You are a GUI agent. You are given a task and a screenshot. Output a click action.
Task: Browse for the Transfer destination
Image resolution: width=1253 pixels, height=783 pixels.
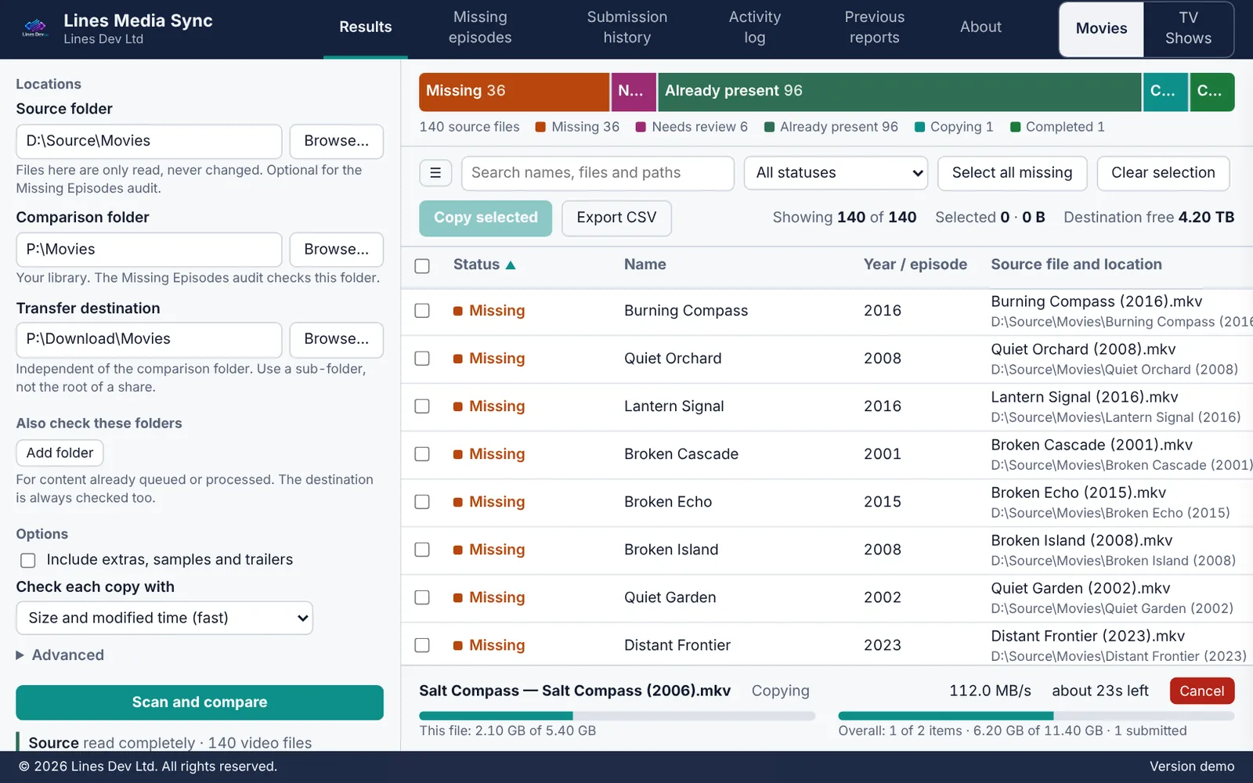click(x=337, y=339)
